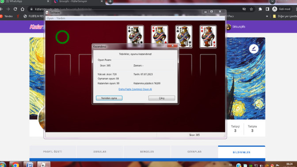Click the Yeniden oyna button
Viewport: 297px width, 167px height.
[x=109, y=98]
